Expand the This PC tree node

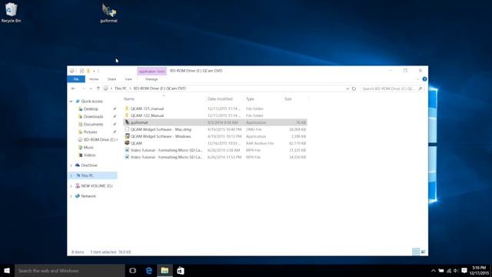(71, 176)
